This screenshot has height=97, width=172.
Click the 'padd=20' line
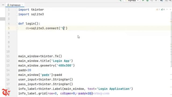25,70
